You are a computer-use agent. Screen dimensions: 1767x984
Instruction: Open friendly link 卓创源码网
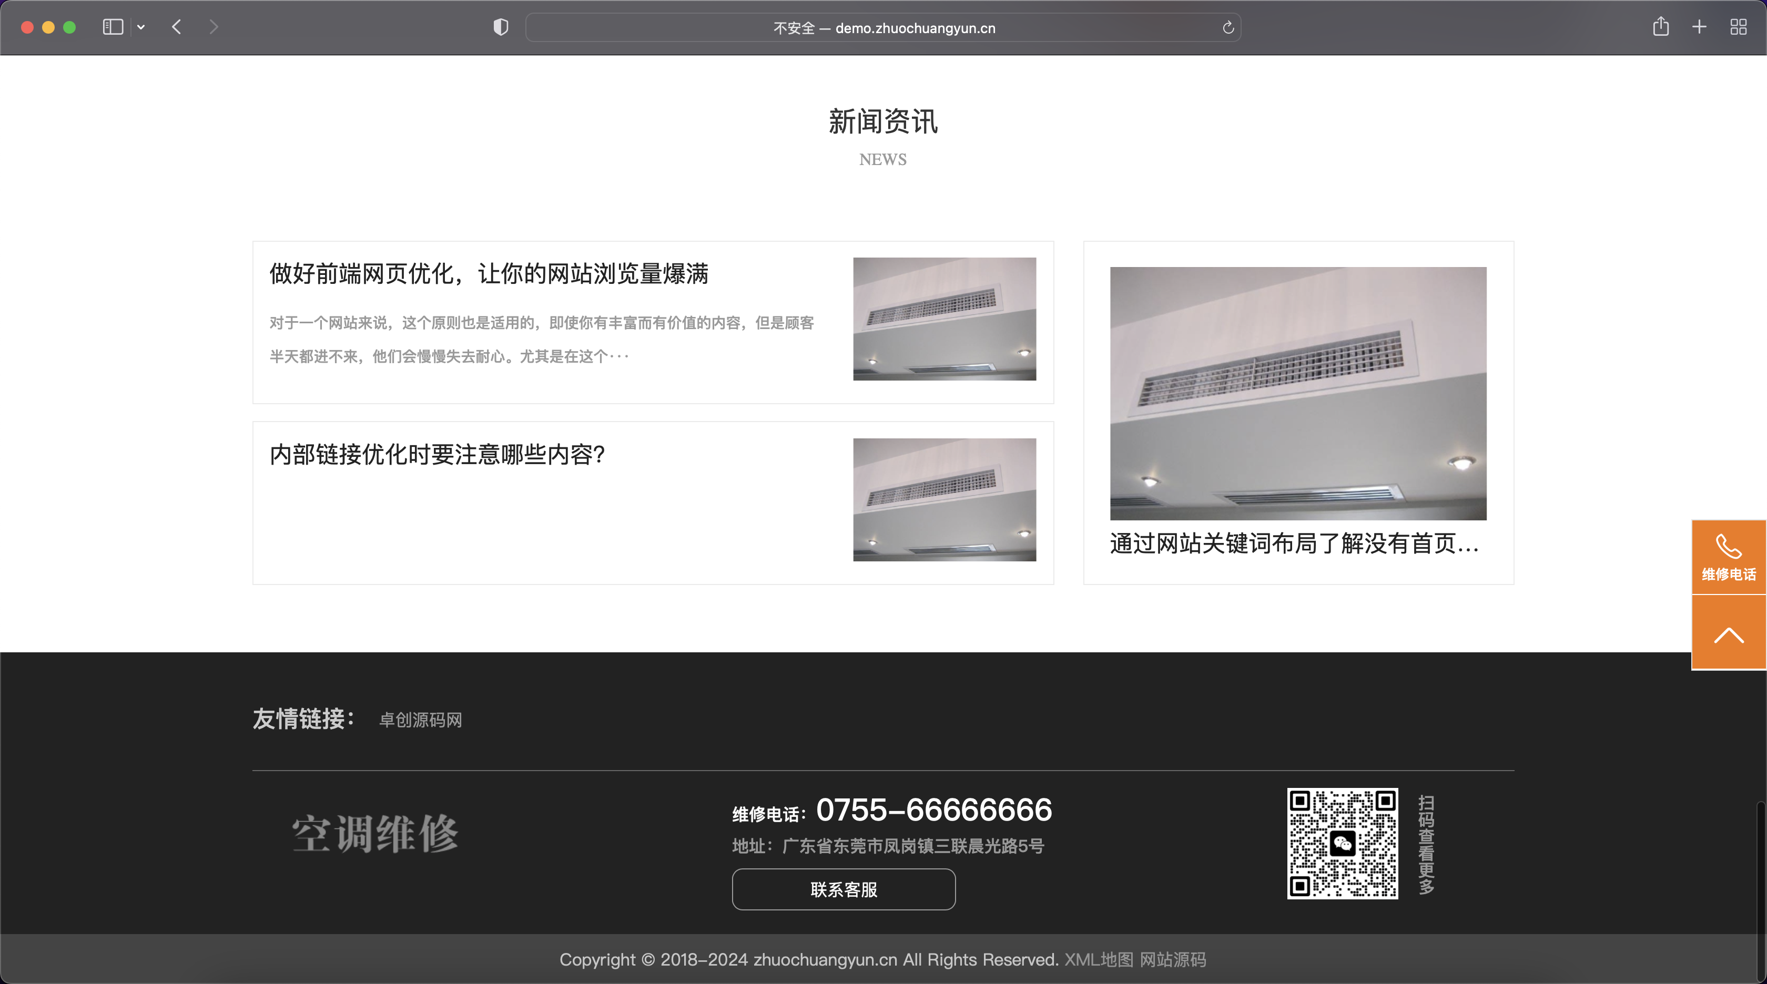point(421,720)
